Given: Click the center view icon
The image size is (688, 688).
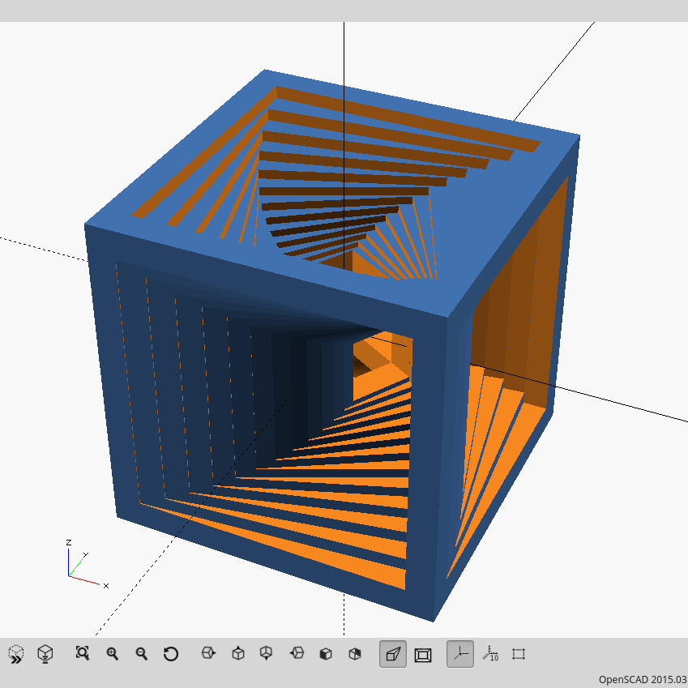Looking at the screenshot, I should tap(45, 654).
